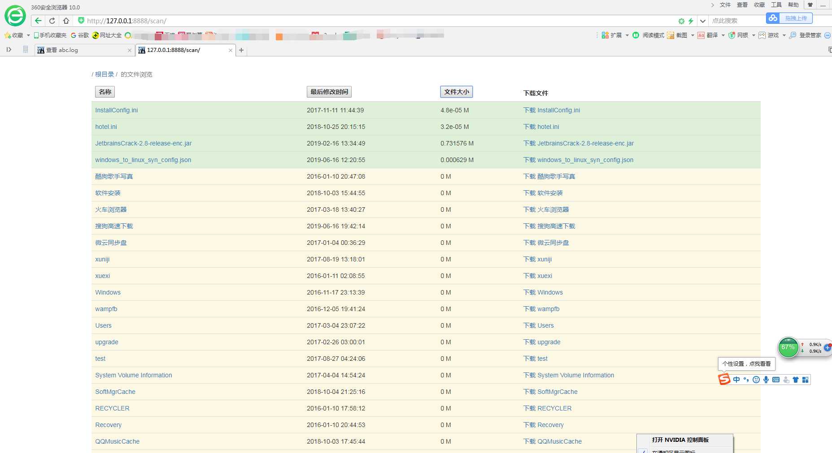Download JetbrainsCrack-2.8-release-enc.jar file link
The width and height of the screenshot is (832, 453).
[578, 143]
